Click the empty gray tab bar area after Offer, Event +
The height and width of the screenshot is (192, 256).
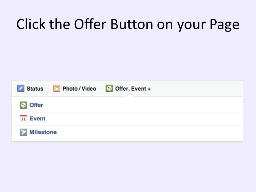tap(196, 89)
